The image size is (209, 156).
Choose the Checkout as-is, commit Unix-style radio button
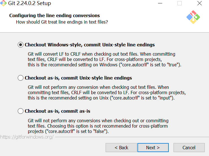[21, 78]
